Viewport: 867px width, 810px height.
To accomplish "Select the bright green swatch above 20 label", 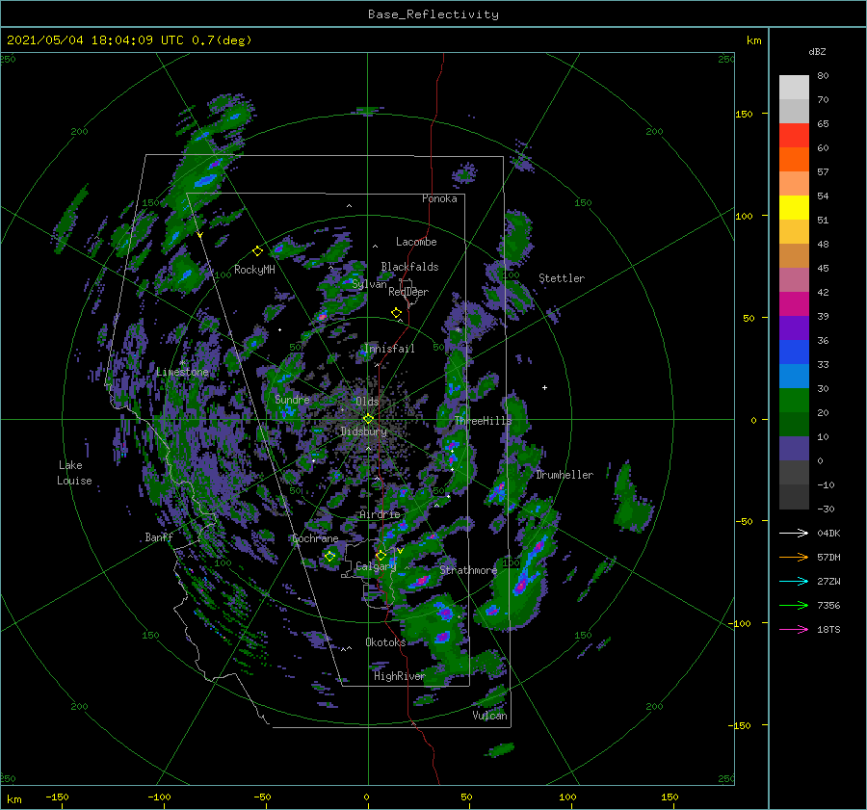I will [794, 401].
